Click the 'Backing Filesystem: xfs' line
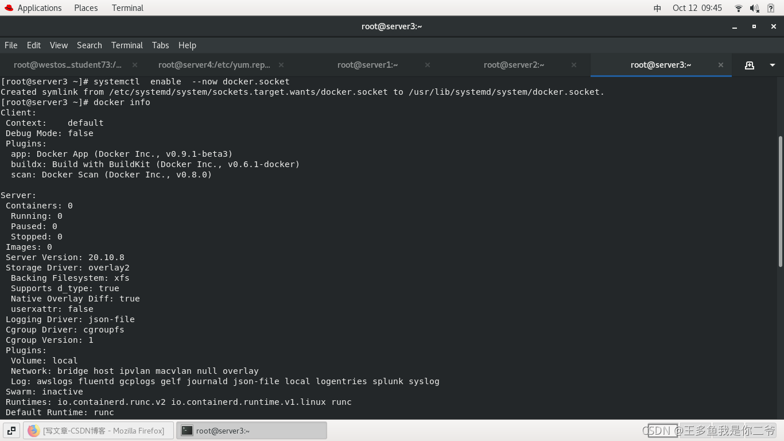The width and height of the screenshot is (784, 441). (x=70, y=278)
